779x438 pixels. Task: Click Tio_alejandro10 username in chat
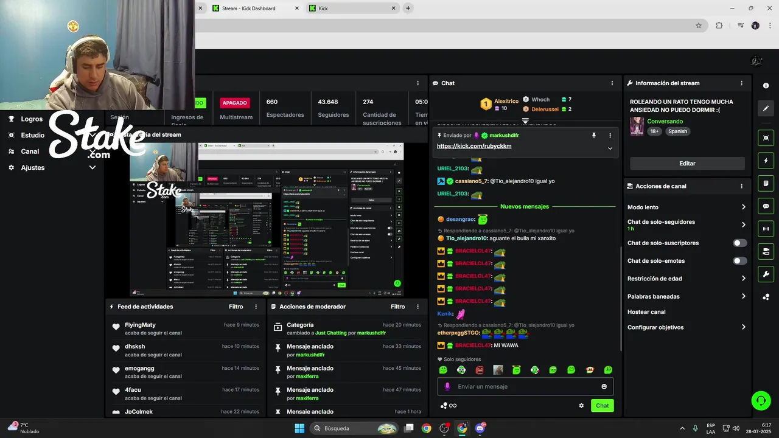tap(467, 238)
